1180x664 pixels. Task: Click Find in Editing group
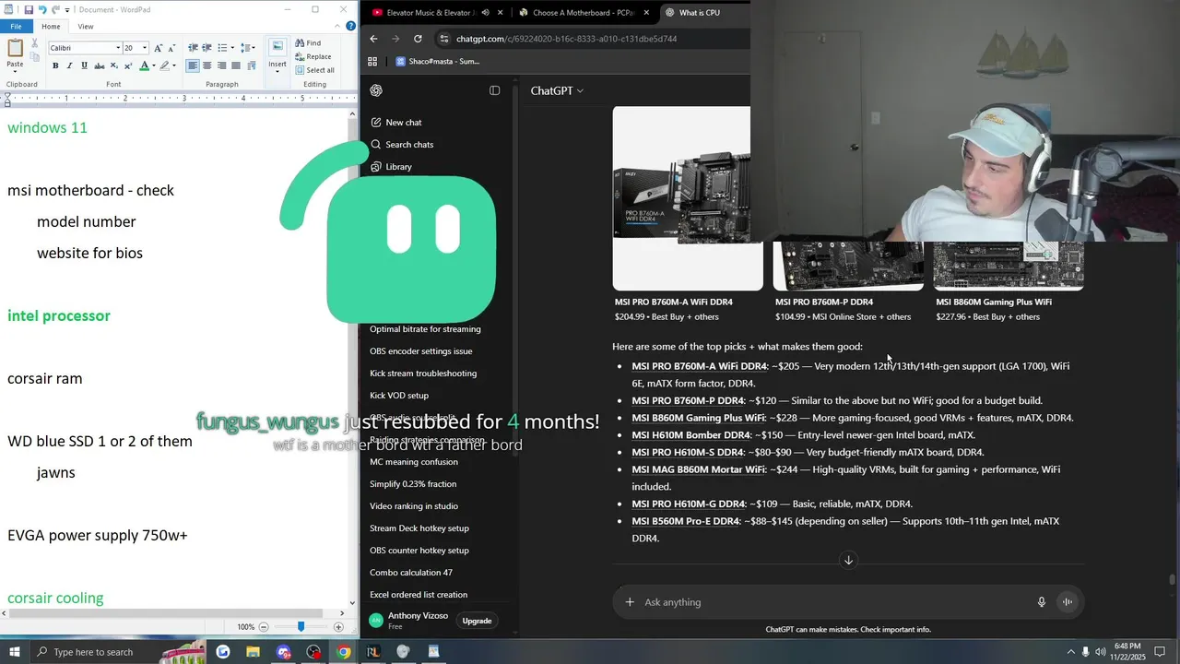(308, 43)
